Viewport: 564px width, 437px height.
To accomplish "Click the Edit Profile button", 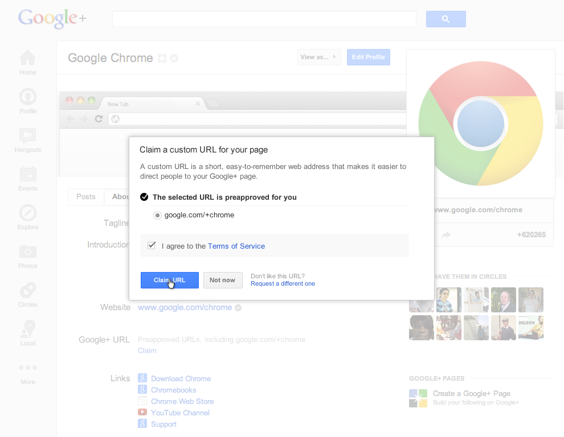I will coord(369,57).
